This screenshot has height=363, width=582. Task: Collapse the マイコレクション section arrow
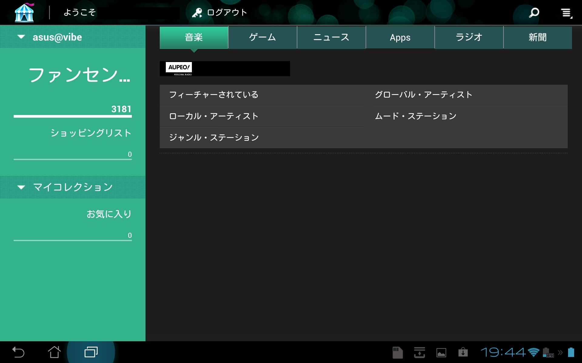coord(21,187)
